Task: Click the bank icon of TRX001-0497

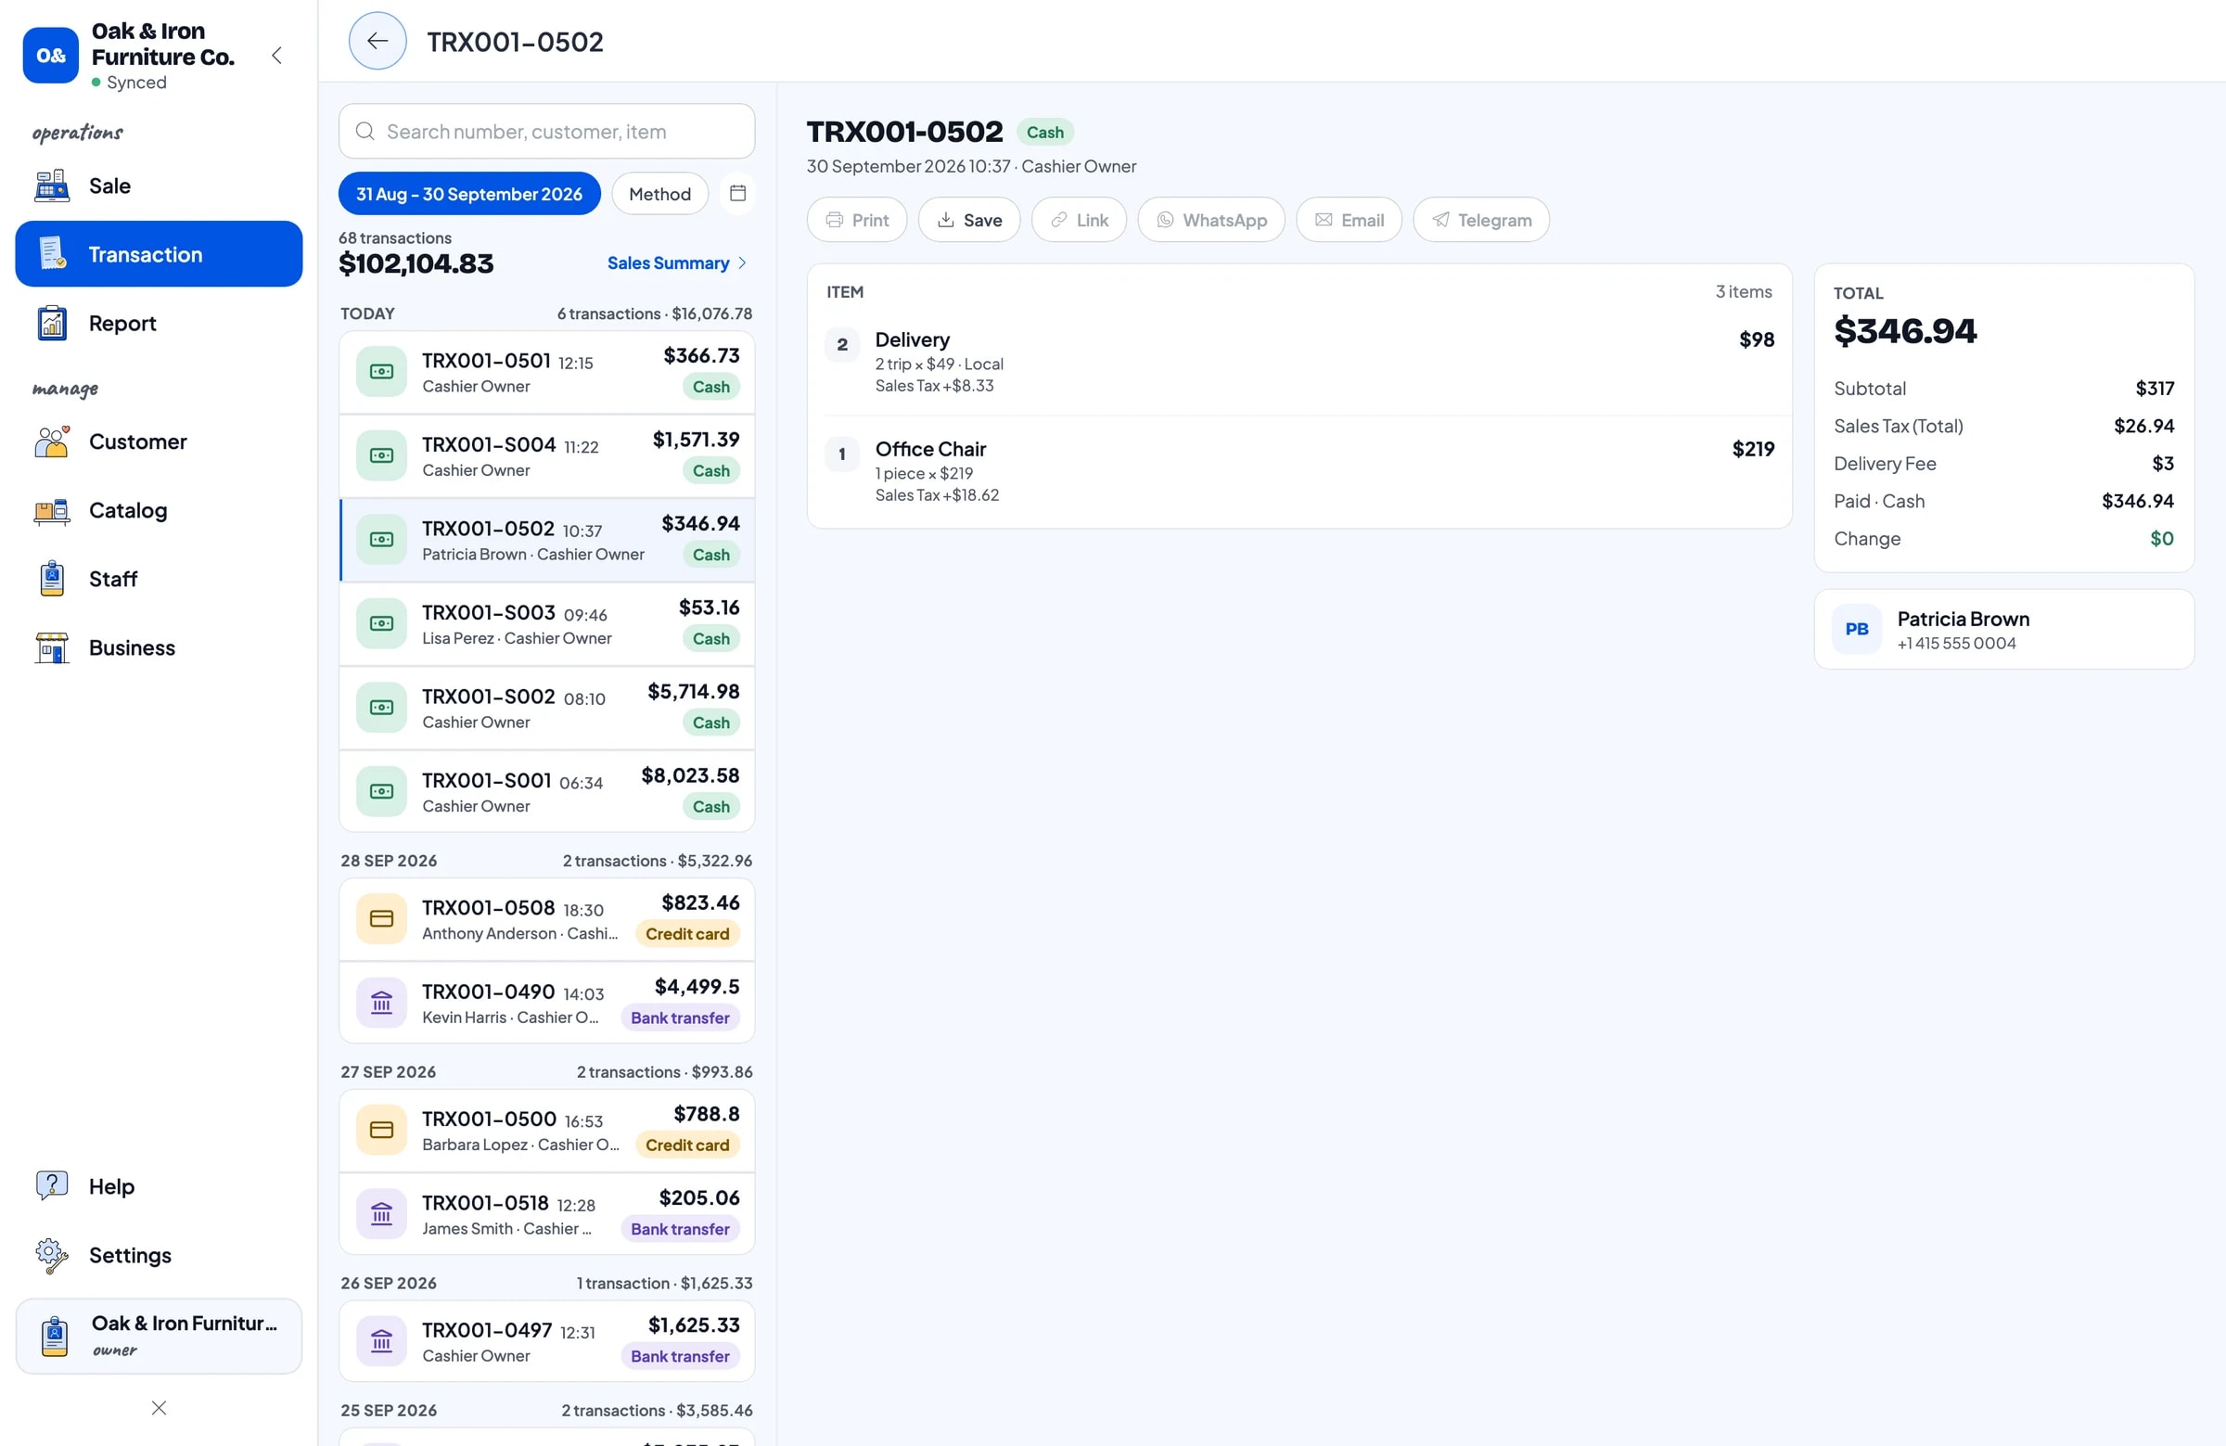Action: click(381, 1341)
